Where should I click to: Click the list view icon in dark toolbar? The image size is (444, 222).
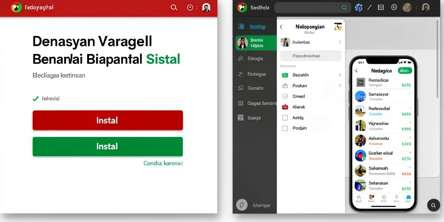coord(381,8)
